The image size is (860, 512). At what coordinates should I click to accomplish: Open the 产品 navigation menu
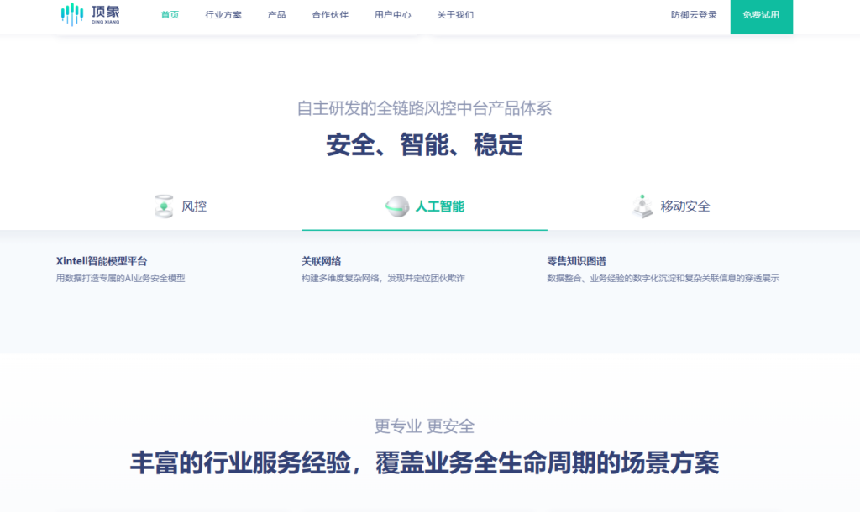point(276,14)
